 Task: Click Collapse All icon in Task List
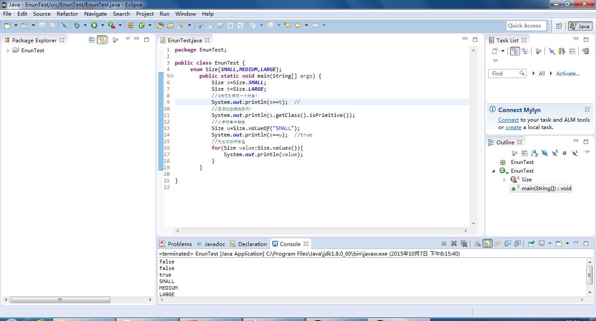tap(572, 51)
